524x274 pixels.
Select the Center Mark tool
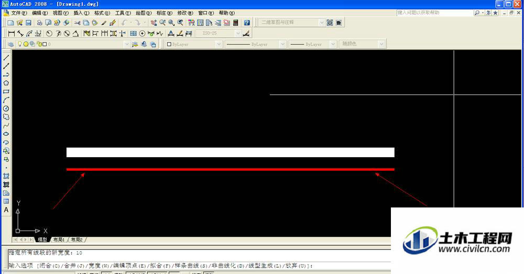point(142,34)
